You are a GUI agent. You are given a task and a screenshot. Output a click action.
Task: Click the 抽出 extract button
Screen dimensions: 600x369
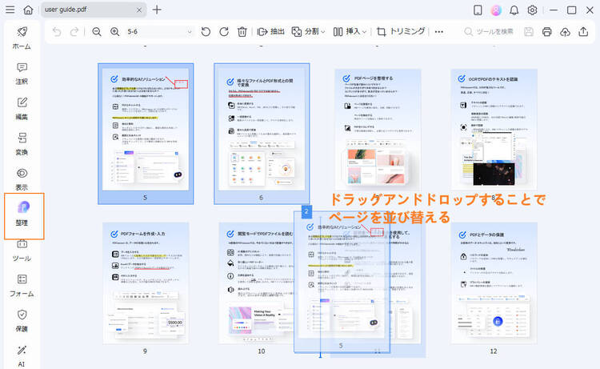click(x=271, y=32)
